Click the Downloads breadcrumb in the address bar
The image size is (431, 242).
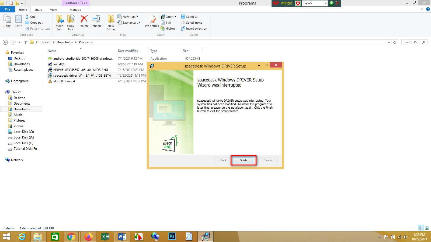[65, 42]
